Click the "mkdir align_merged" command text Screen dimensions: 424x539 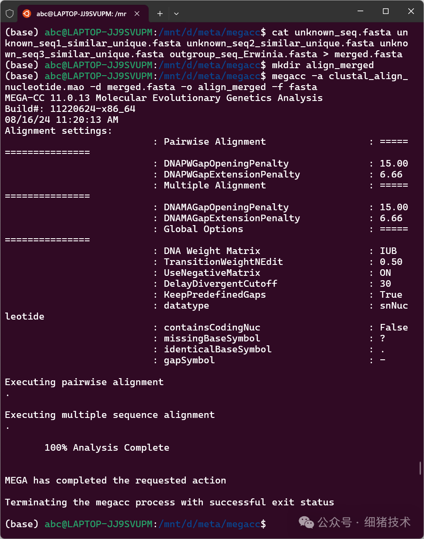(x=323, y=65)
